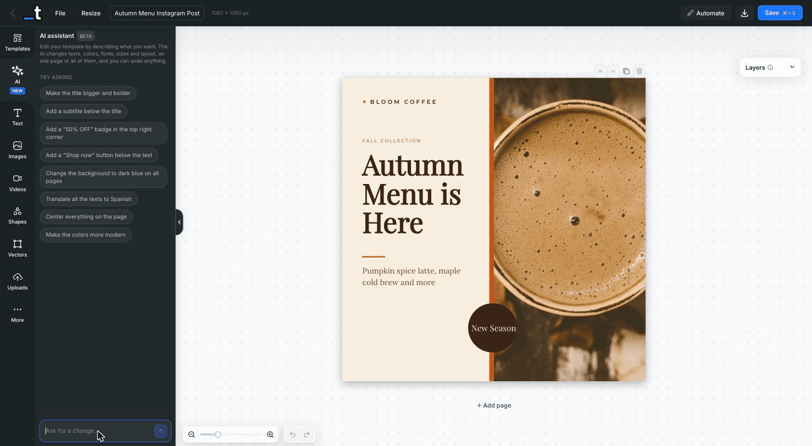This screenshot has height=446, width=812.
Task: Expand the Layers dropdown
Action: (770, 68)
